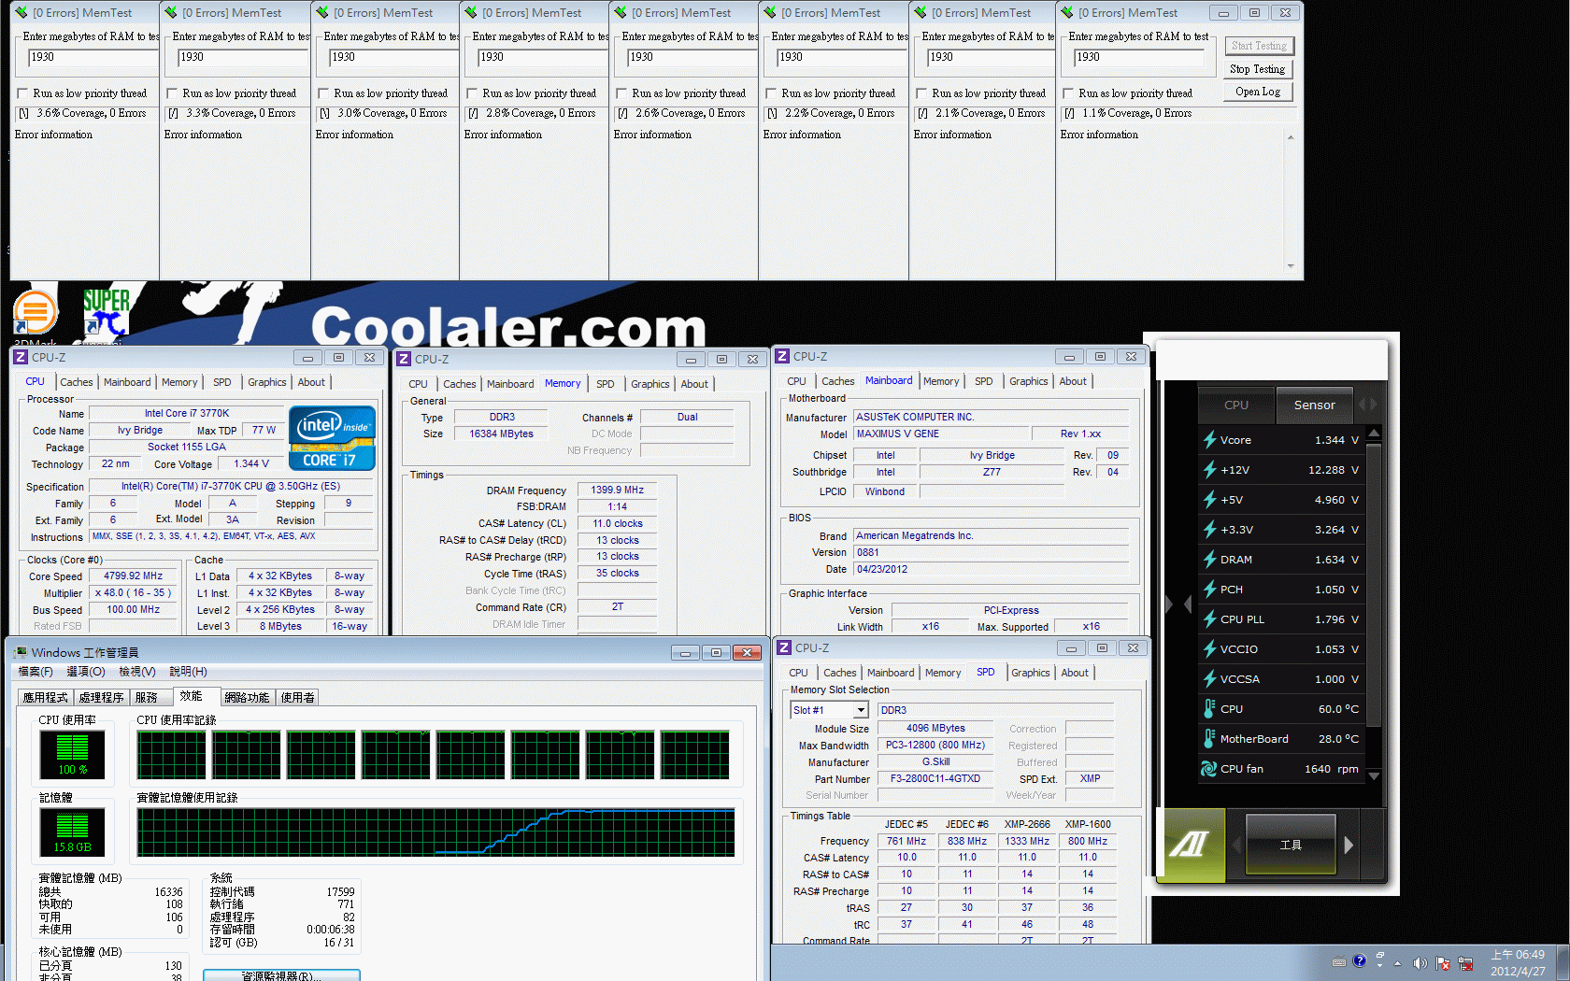
Task: Click the VCCSA voltage lightning icon
Action: tap(1209, 679)
